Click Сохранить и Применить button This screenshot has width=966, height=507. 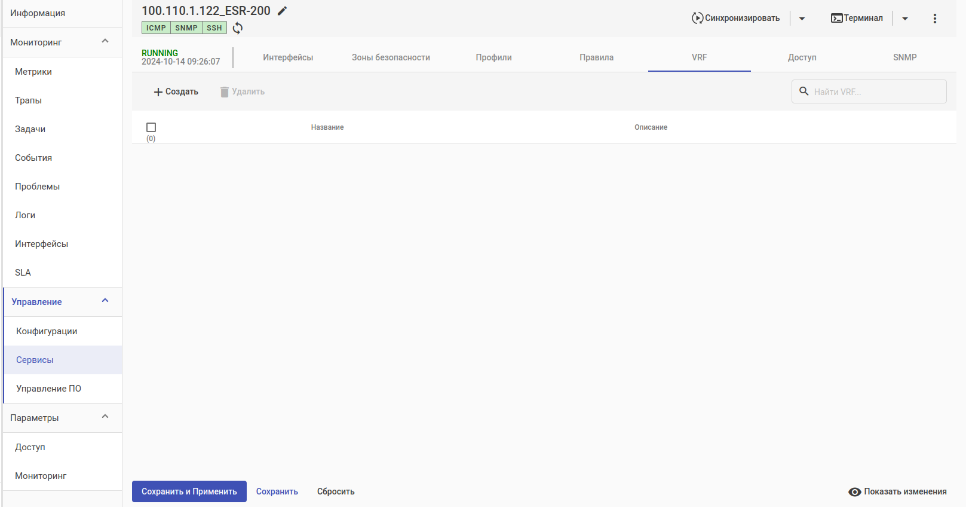point(189,491)
